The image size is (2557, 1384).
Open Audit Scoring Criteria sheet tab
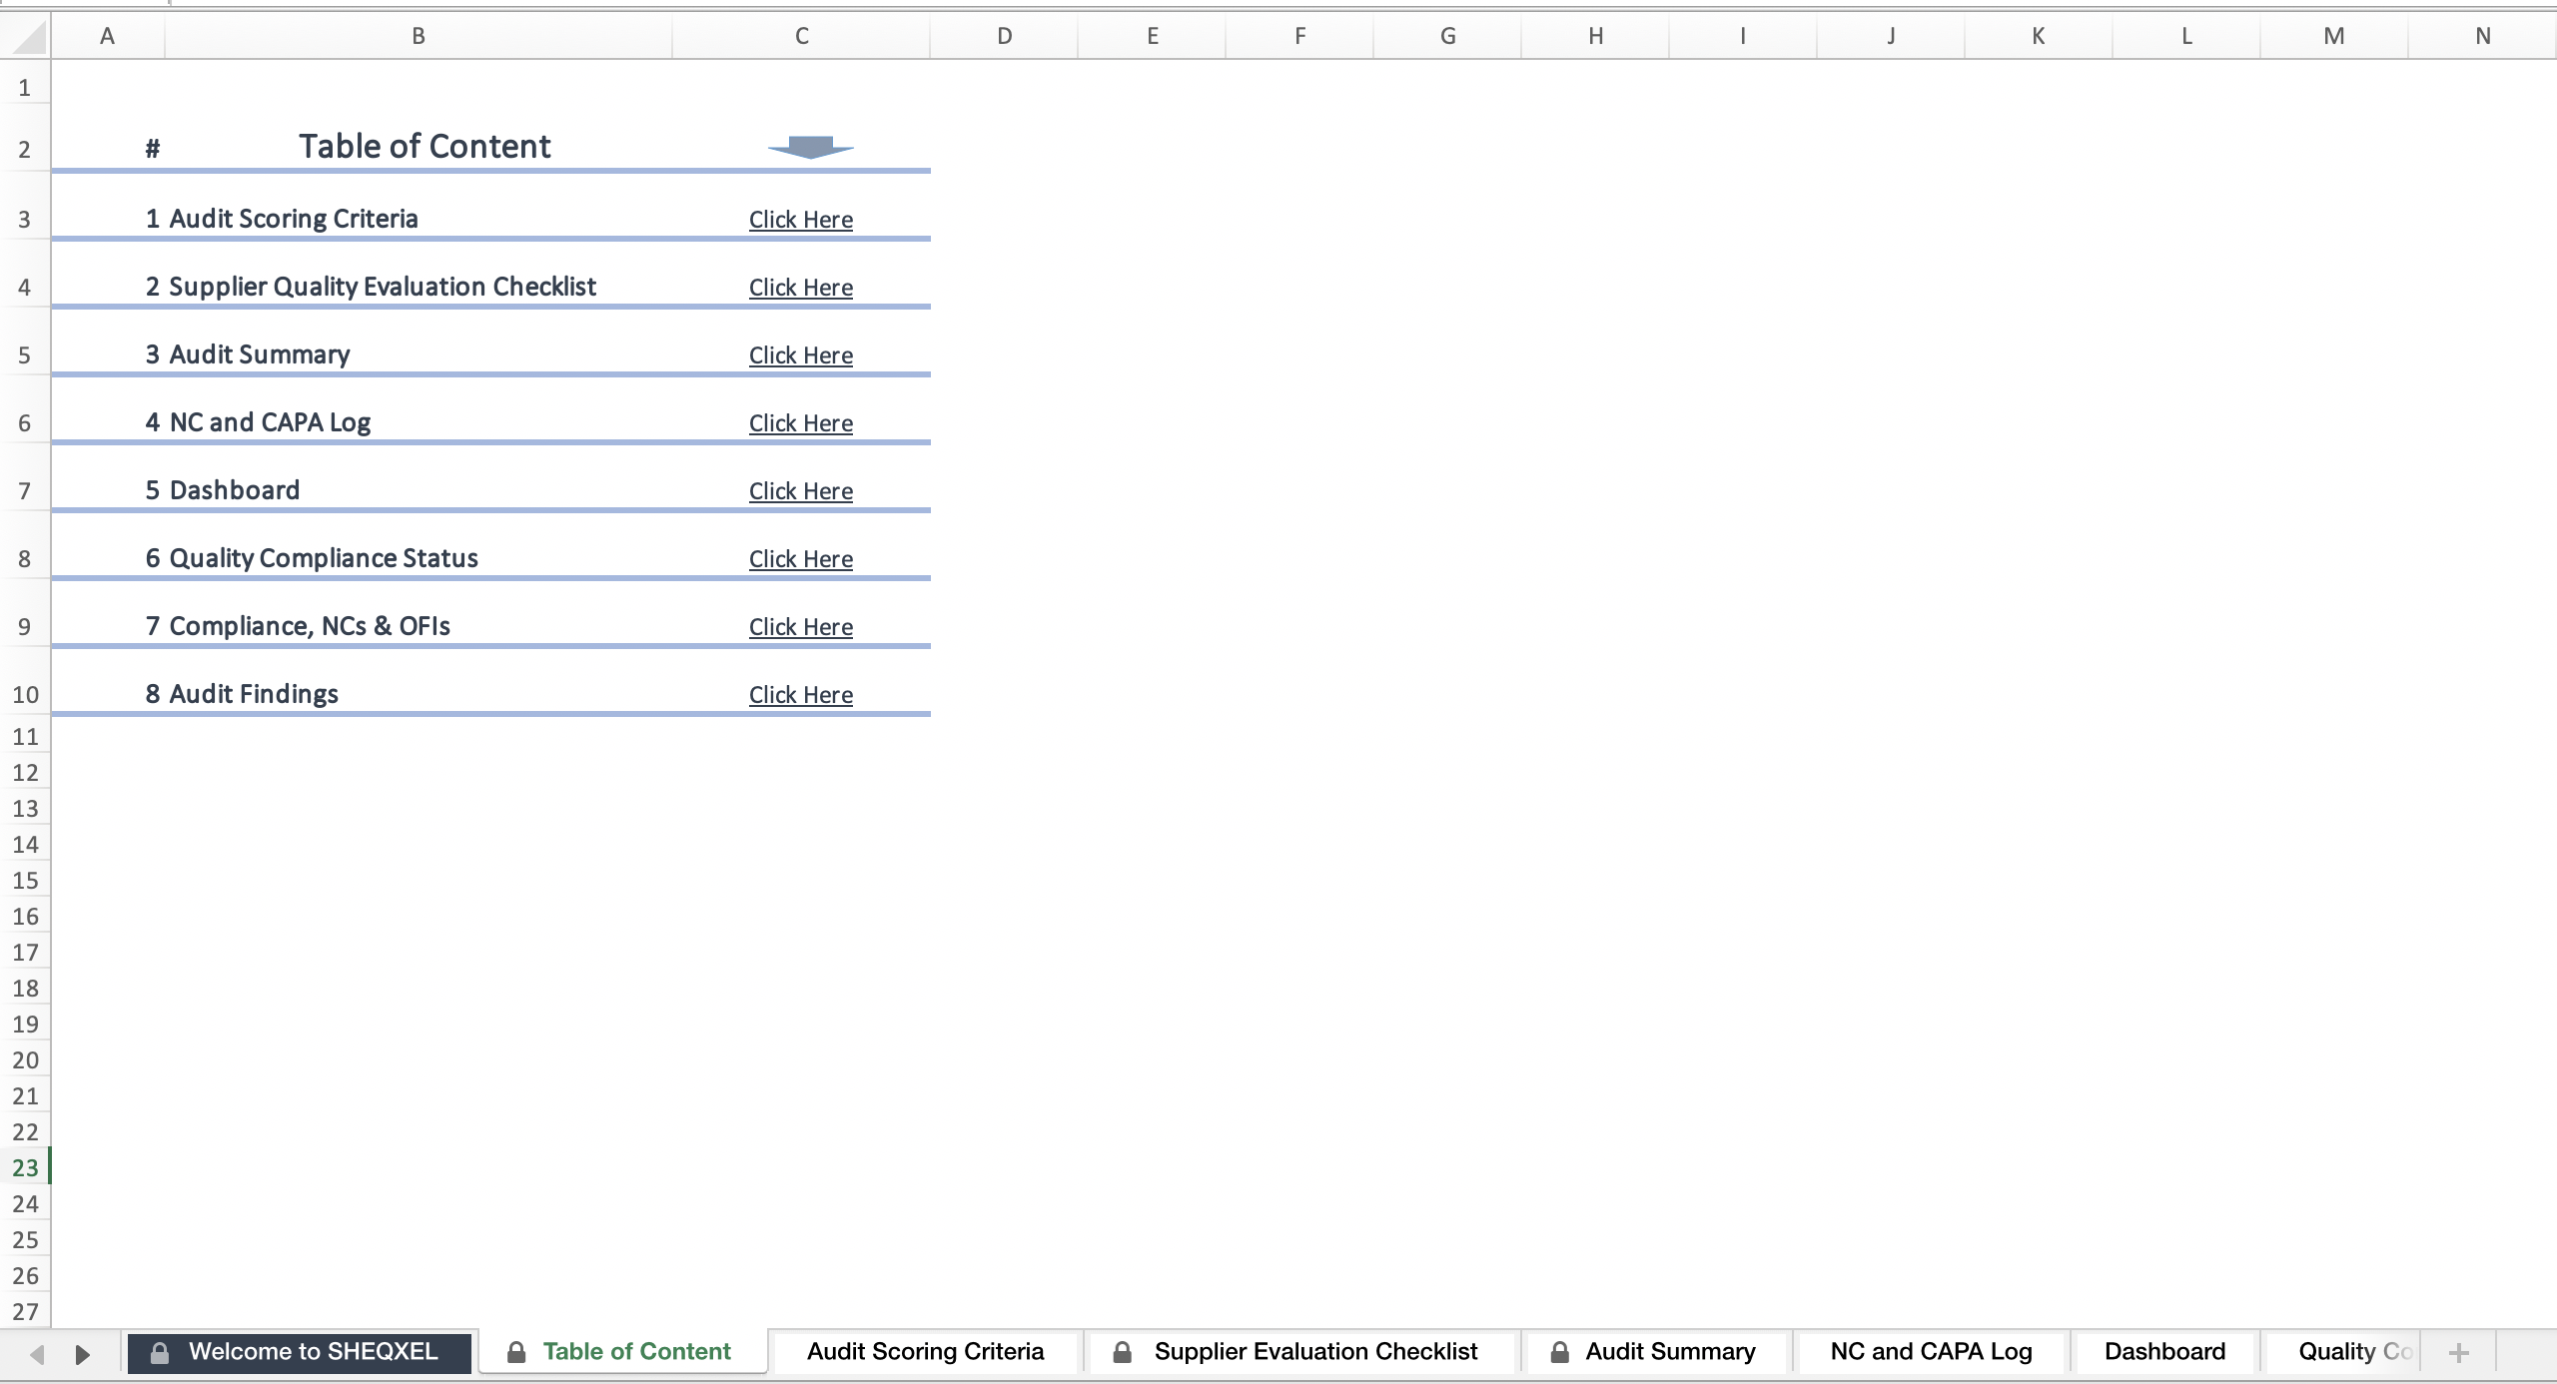[x=926, y=1352]
